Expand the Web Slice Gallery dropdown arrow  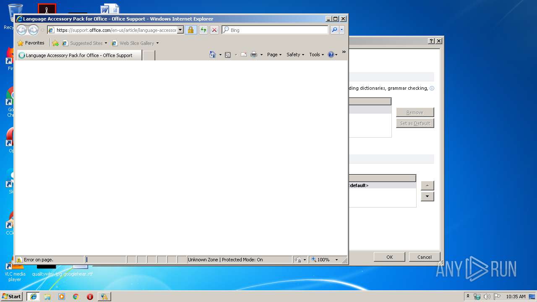pyautogui.click(x=157, y=43)
